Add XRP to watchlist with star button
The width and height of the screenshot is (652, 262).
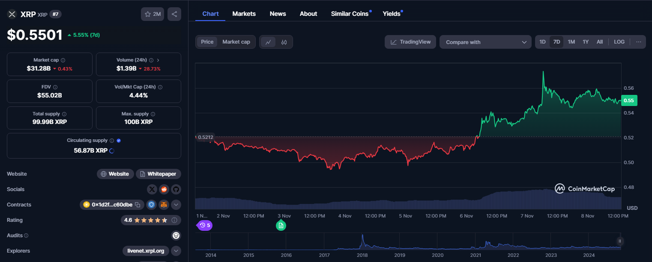pyautogui.click(x=153, y=14)
